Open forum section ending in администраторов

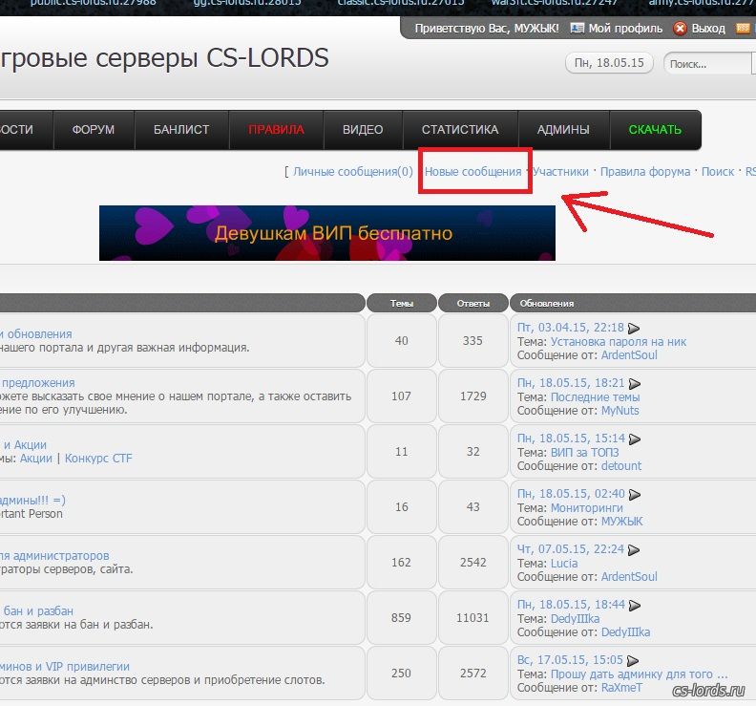pyautogui.click(x=54, y=556)
